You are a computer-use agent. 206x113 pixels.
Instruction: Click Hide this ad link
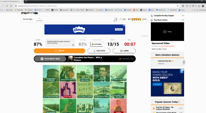(145, 36)
